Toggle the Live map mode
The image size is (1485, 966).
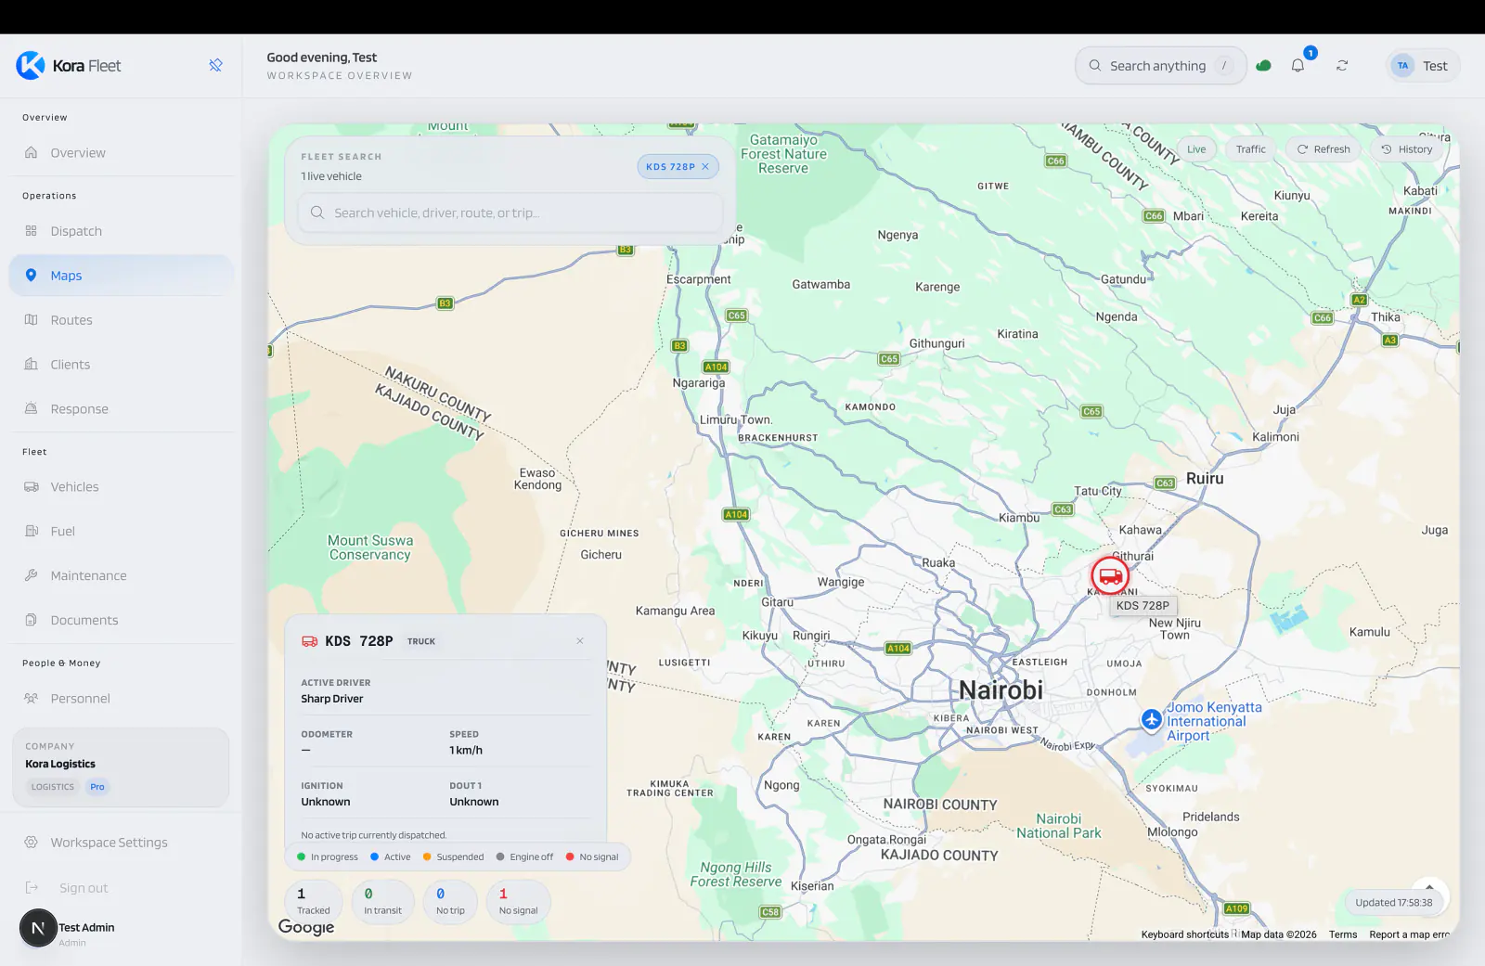coord(1197,149)
